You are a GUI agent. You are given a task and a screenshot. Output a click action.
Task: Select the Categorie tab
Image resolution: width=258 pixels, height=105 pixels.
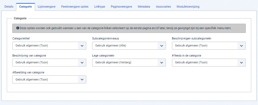26,7
